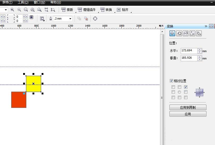The height and width of the screenshot is (145, 215).
Task: Click the top-center selection handle of yellow square
Action: point(33,74)
